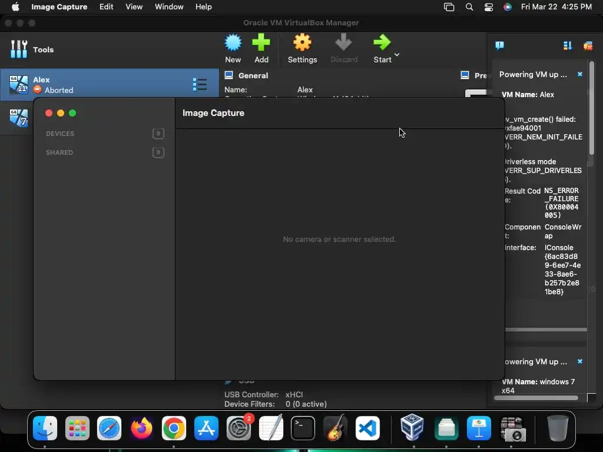Viewport: 603px width, 452px height.
Task: Open VirtualBox Settings gear icon
Action: point(302,42)
